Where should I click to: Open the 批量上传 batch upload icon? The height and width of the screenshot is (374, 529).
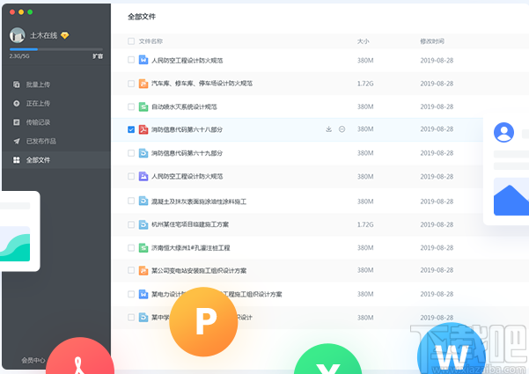16,84
